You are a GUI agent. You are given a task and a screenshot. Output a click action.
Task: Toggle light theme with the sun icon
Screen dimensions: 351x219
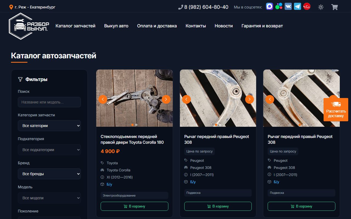321,7
